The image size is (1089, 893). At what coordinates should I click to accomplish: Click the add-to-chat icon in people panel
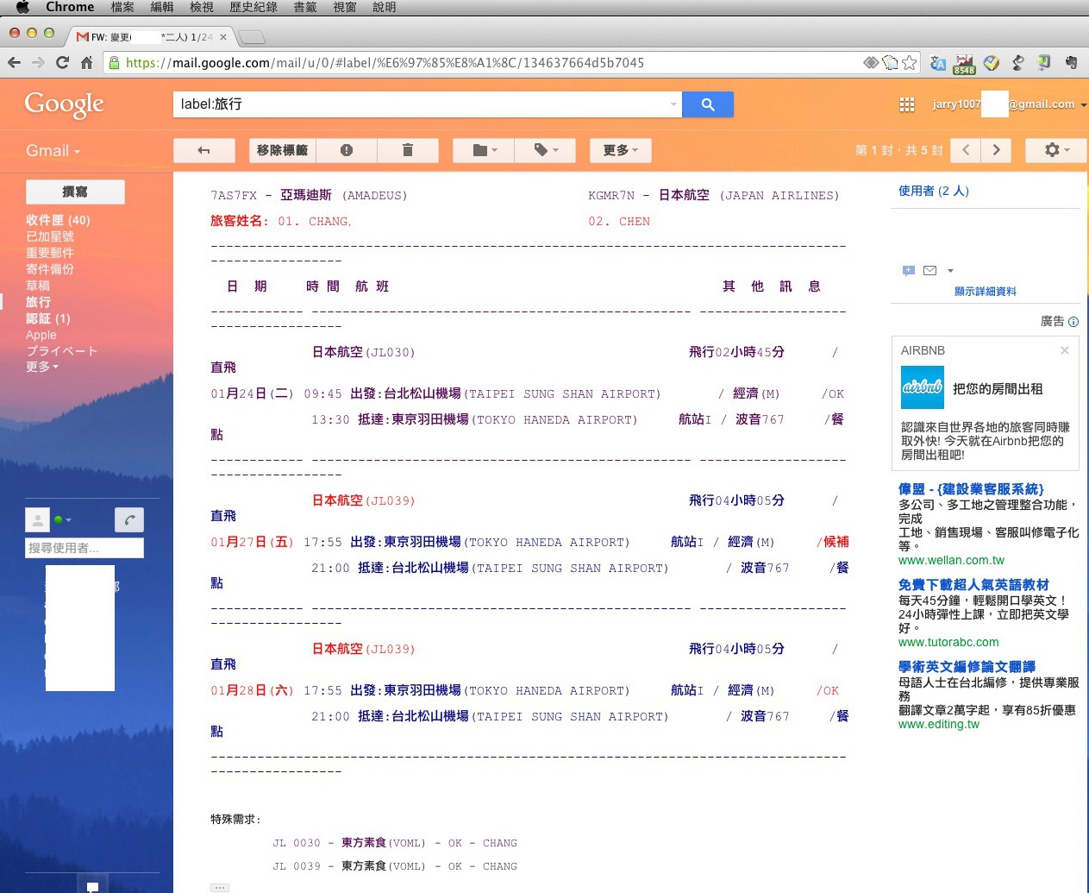point(909,271)
